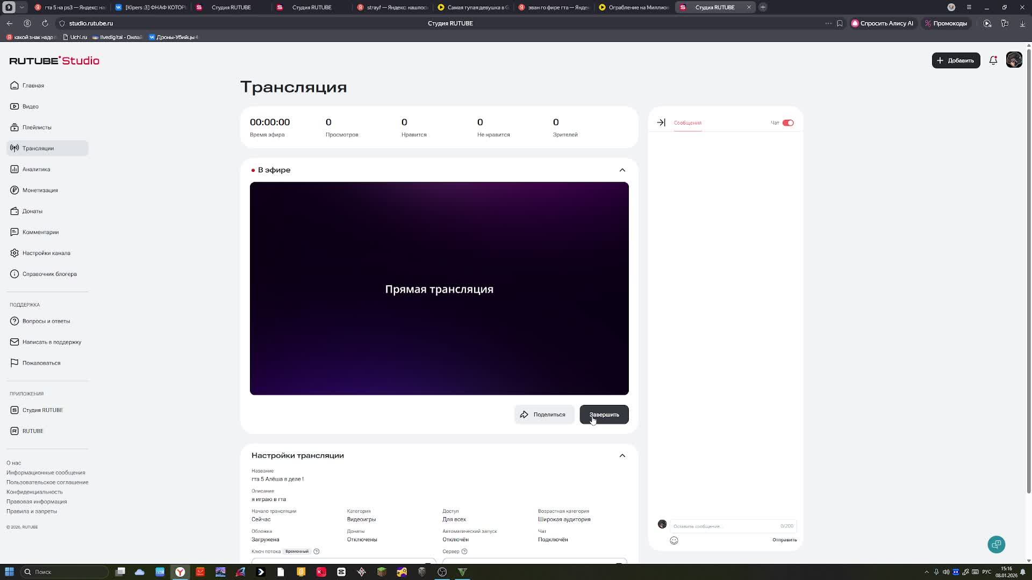Open Аналитика in the sidebar

point(36,169)
